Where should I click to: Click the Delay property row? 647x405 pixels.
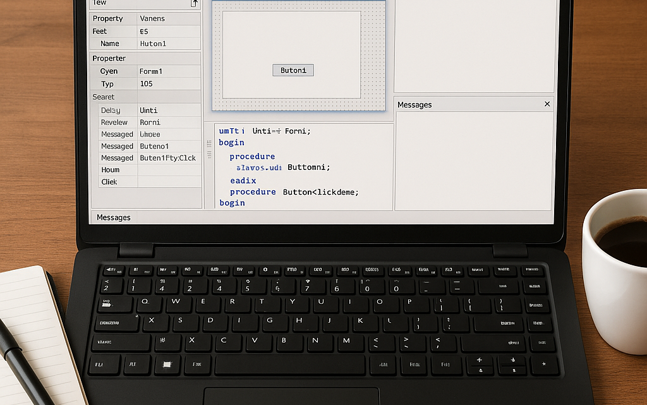click(x=150, y=110)
